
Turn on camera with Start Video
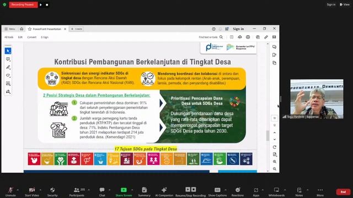point(32,192)
